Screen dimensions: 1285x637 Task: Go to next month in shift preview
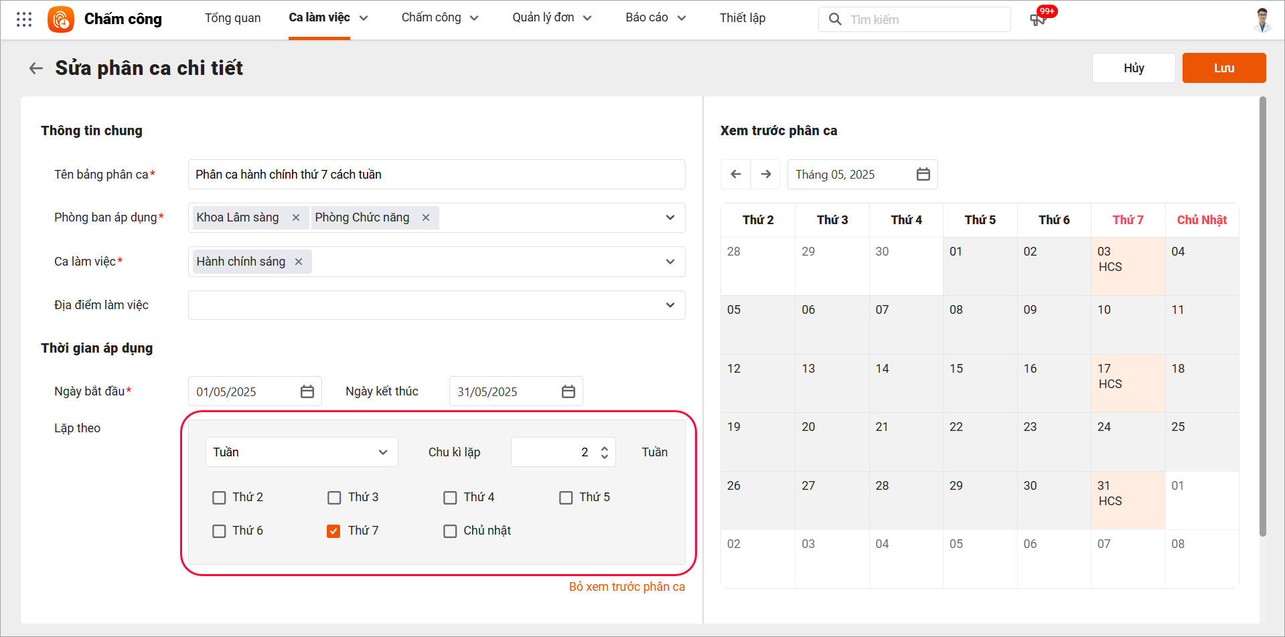[766, 175]
